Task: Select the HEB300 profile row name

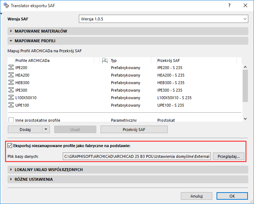Action: (22, 83)
